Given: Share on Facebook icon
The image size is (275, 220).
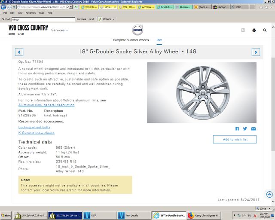Looking at the screenshot, I should click(x=237, y=129).
